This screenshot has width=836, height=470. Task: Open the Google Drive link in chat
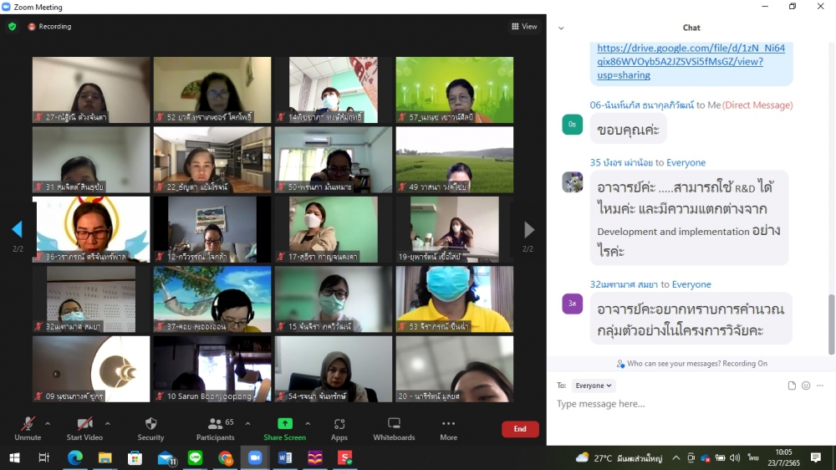pos(691,61)
